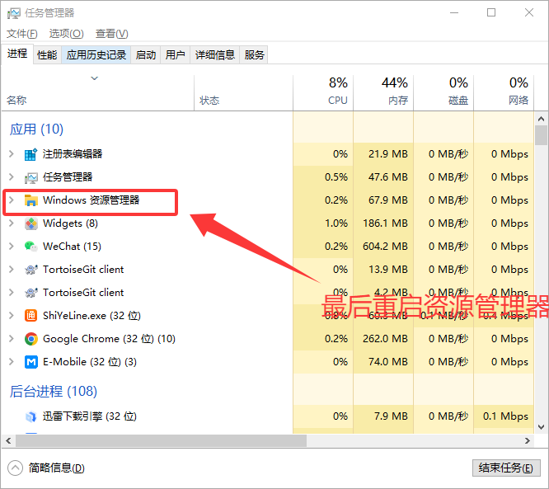549x489 pixels.
Task: Click the ShiYeLine.exe orange icon
Action: click(x=30, y=316)
